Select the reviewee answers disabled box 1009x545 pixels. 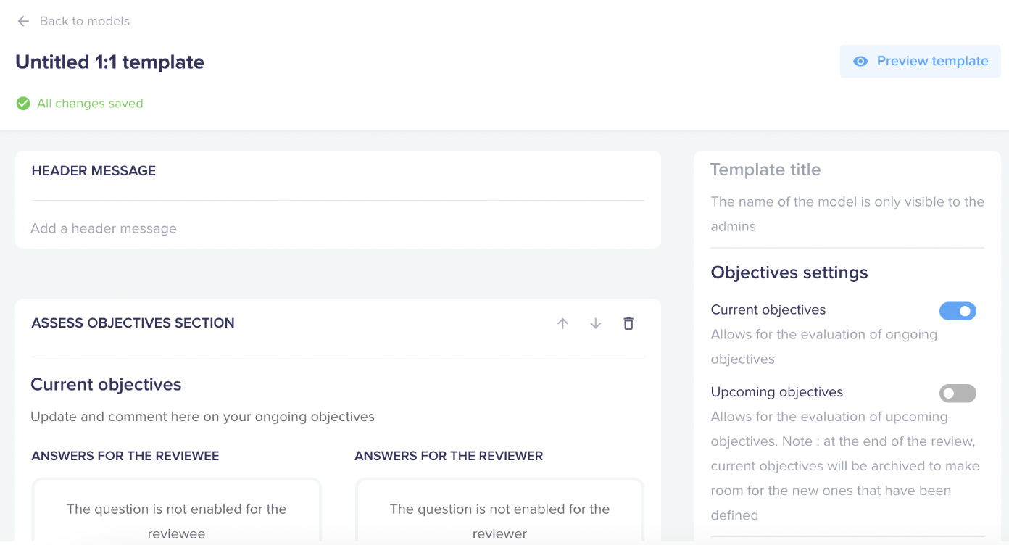[x=176, y=511]
